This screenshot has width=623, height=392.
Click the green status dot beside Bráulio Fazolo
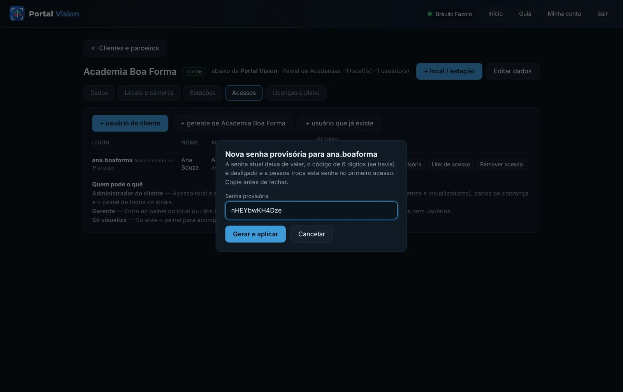click(429, 14)
